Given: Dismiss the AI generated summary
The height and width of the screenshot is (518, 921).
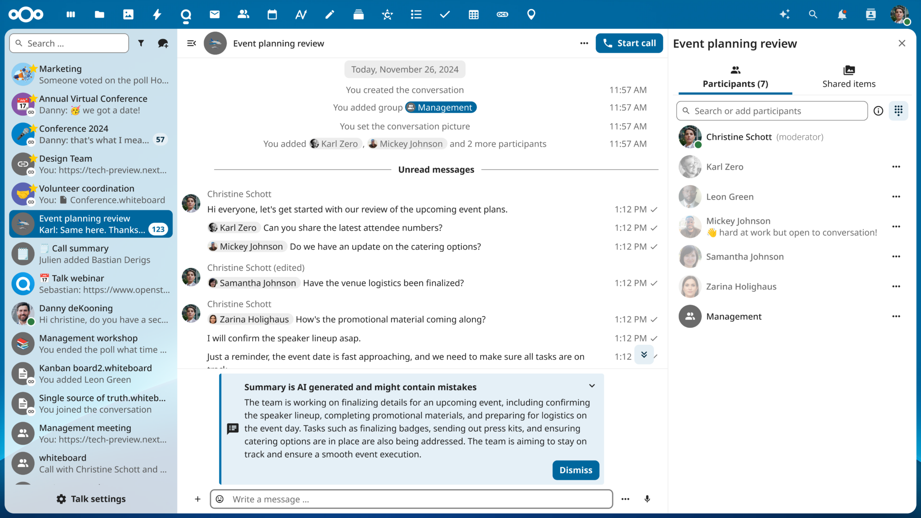Looking at the screenshot, I should click(x=576, y=470).
